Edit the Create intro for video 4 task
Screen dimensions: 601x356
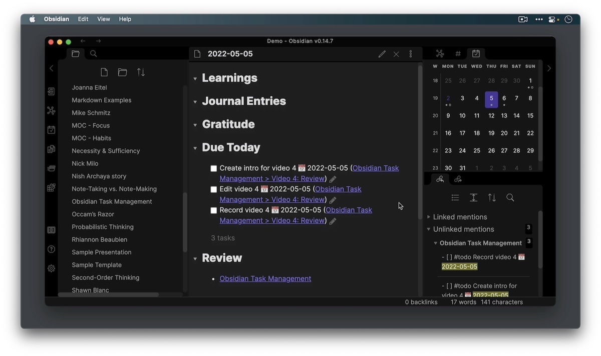pyautogui.click(x=333, y=179)
